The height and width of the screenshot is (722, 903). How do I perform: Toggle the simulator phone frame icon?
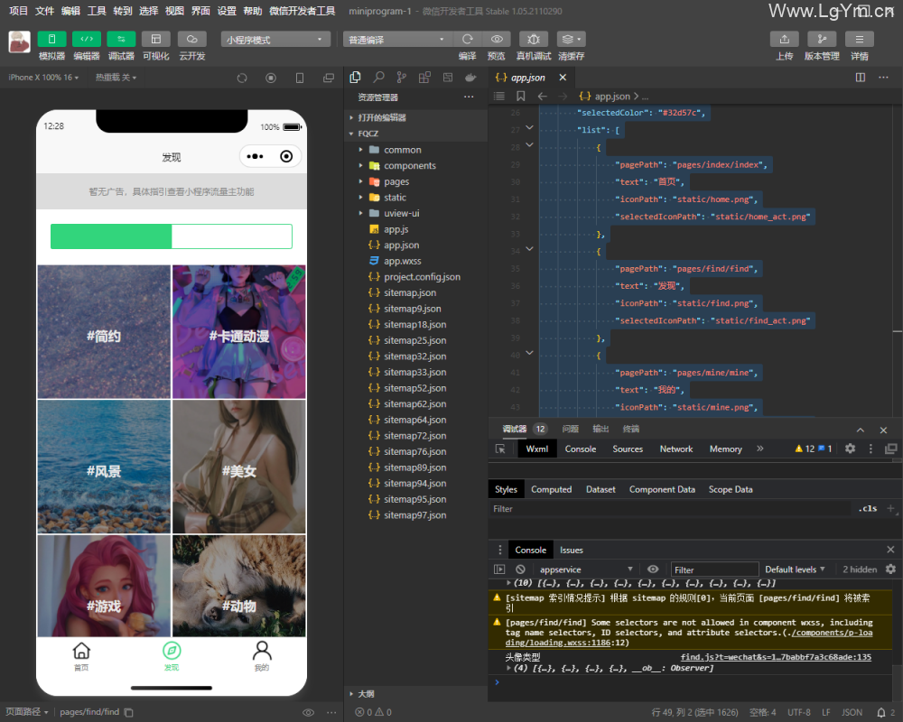300,78
